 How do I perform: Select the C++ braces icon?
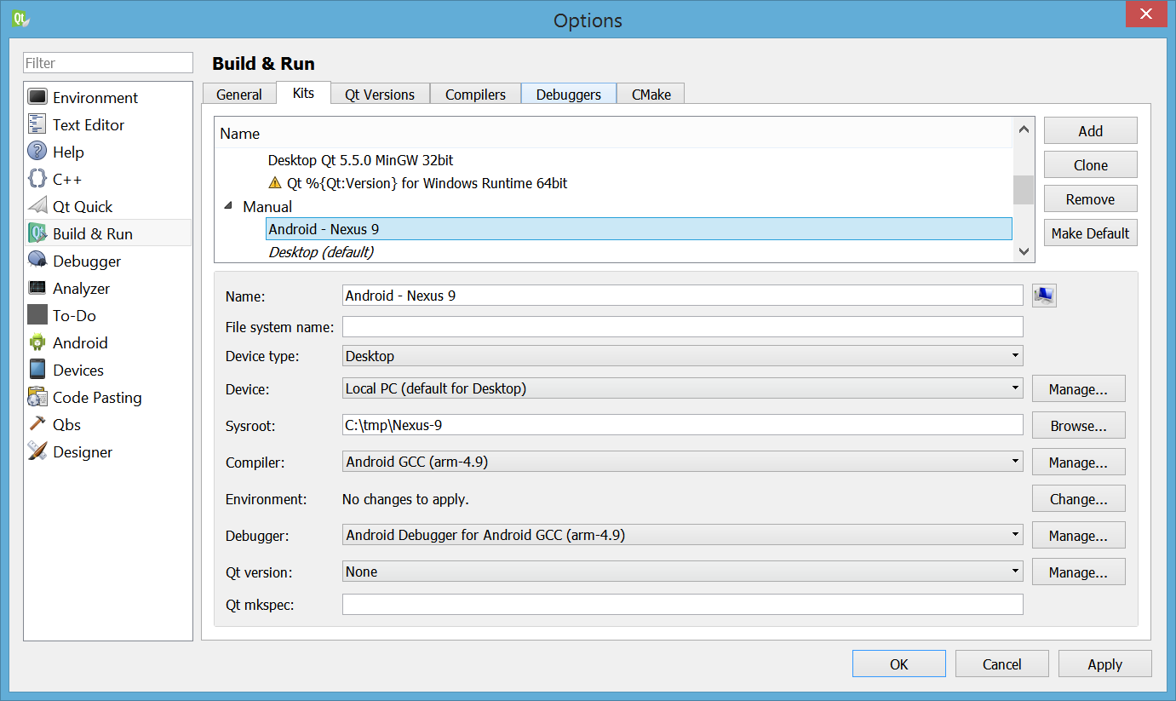[37, 179]
